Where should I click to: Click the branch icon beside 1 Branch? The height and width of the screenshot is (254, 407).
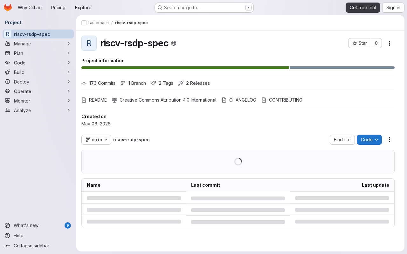[x=123, y=83]
